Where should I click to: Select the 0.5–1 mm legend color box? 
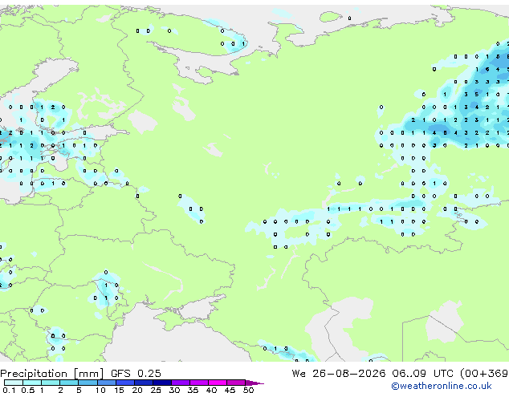32,383
